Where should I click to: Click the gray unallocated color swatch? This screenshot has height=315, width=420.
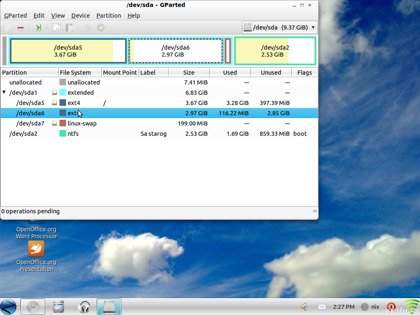63,82
